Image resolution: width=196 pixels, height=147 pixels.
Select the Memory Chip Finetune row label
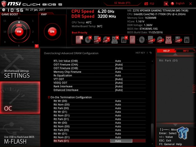(67, 72)
